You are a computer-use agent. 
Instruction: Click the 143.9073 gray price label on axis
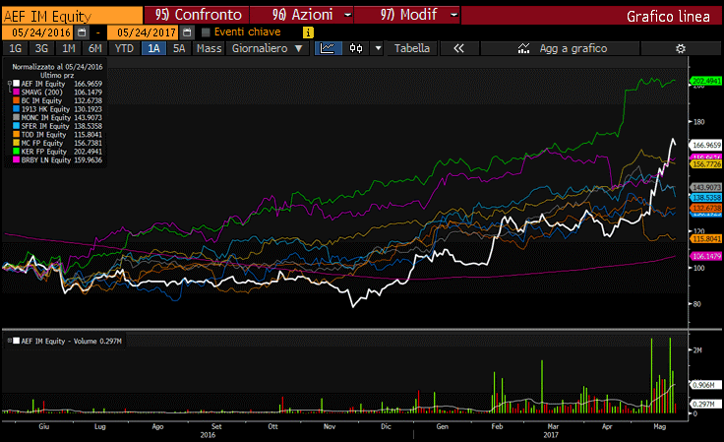pyautogui.click(x=706, y=187)
